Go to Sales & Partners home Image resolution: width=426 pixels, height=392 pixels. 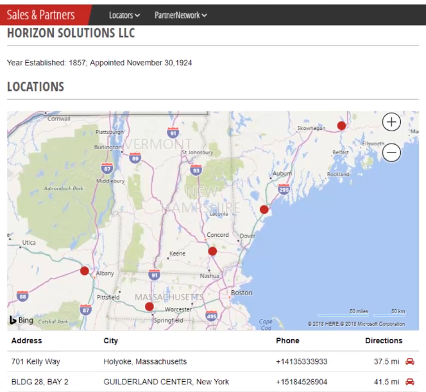pyautogui.click(x=40, y=15)
